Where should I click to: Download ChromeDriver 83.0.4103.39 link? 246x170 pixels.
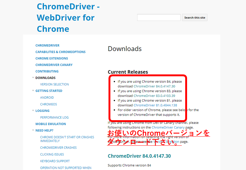(154, 96)
